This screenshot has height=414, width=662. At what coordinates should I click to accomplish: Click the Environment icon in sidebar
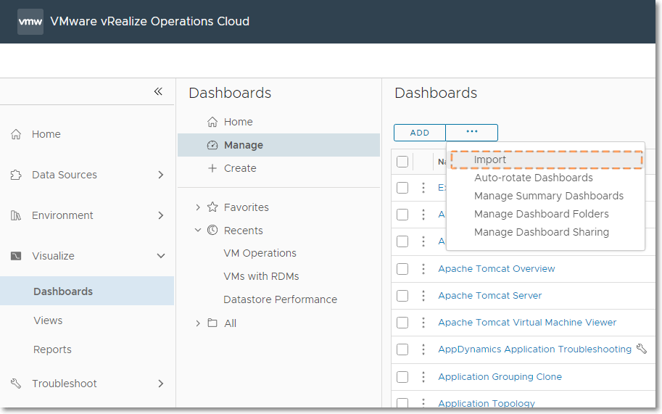[16, 215]
